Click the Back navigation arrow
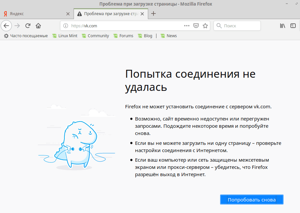This screenshot has width=300, height=213. [x=6, y=26]
